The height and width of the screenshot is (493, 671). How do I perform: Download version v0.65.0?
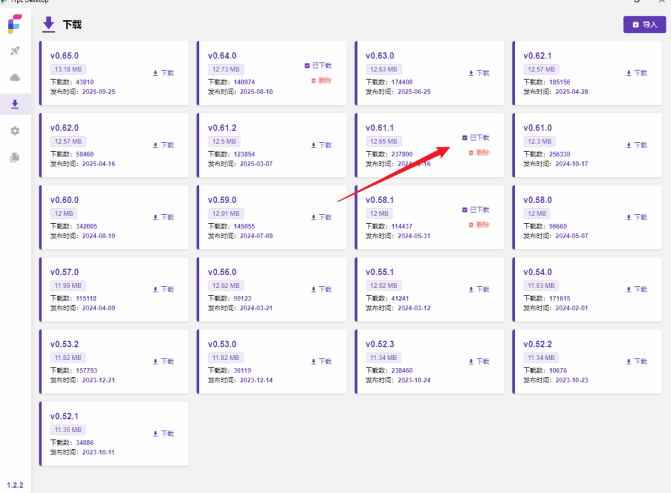click(x=163, y=73)
